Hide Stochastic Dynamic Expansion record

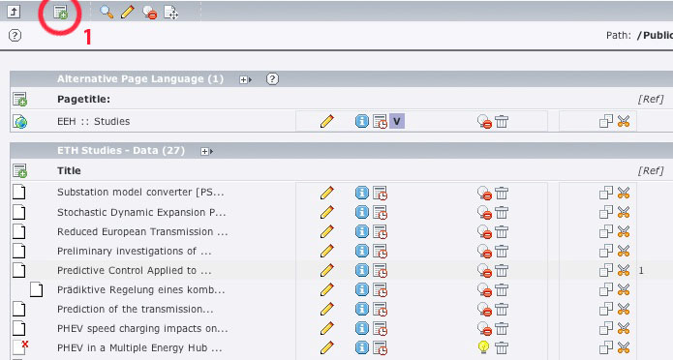point(484,213)
